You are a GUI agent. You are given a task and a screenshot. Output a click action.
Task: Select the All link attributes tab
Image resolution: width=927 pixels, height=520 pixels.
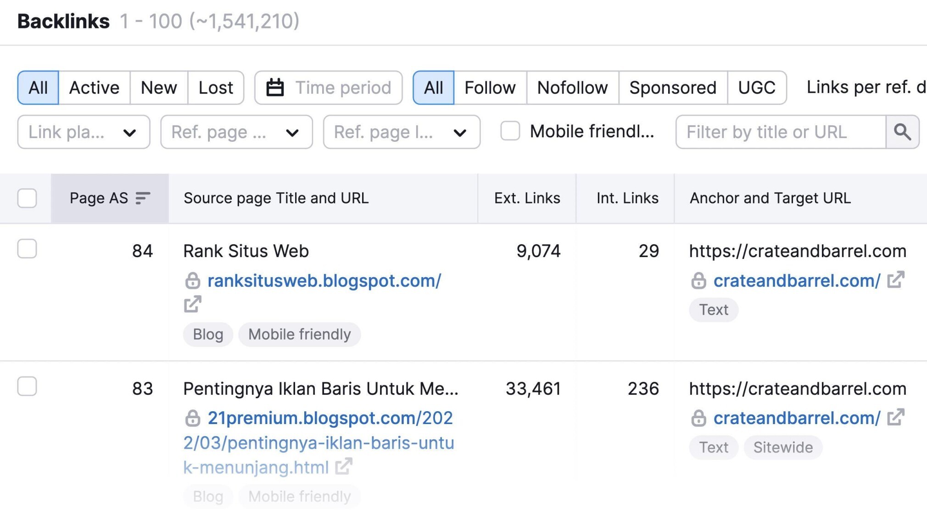433,88
